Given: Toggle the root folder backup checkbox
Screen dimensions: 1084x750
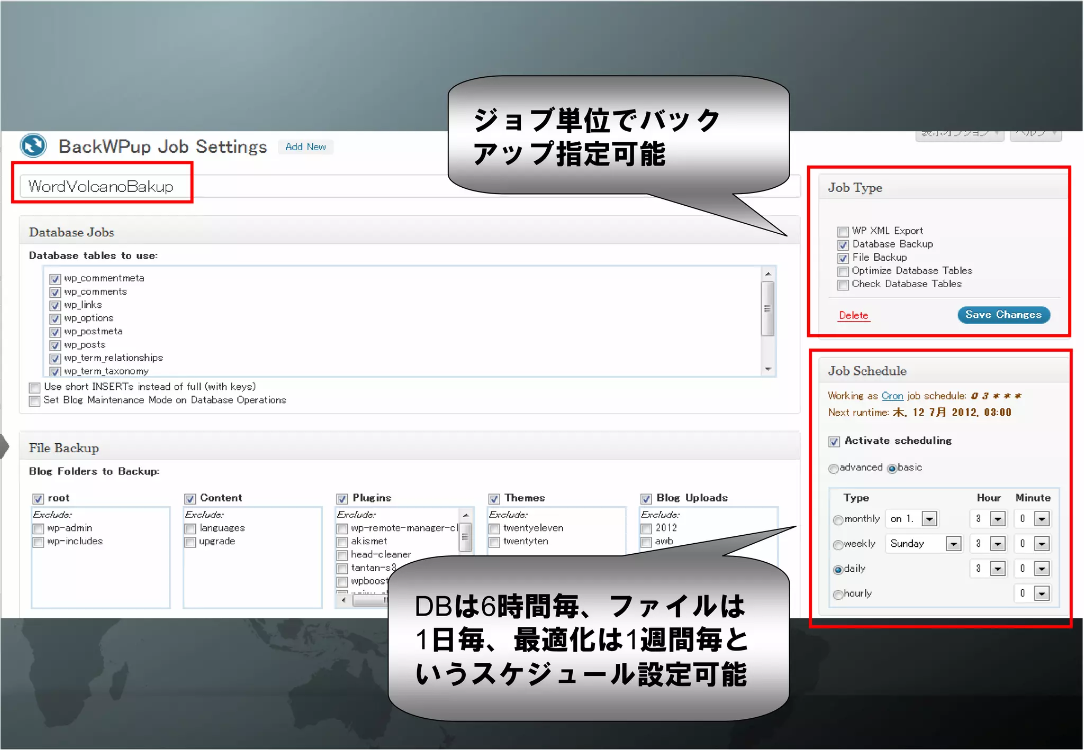Looking at the screenshot, I should [x=38, y=498].
